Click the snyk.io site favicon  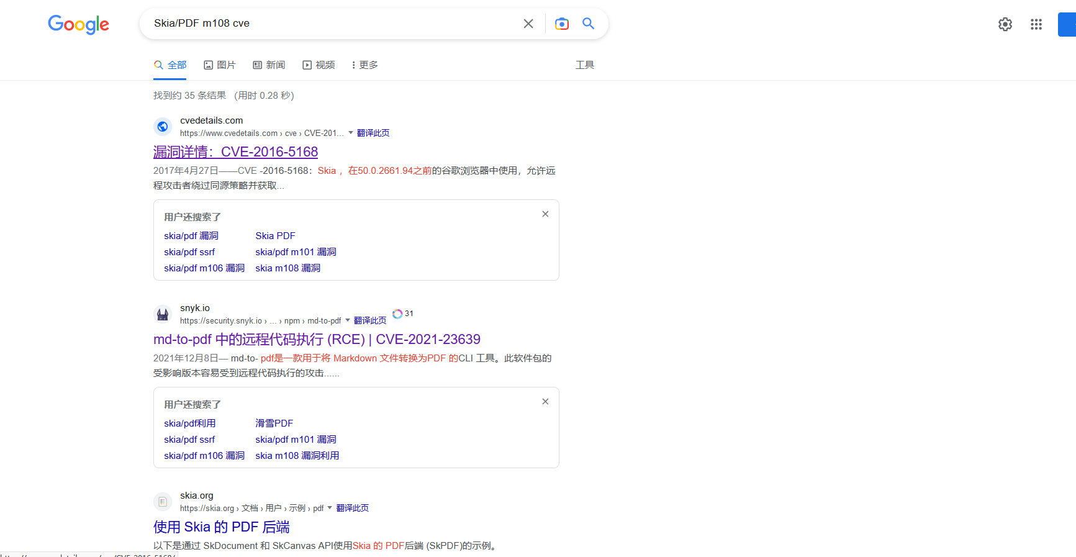coord(163,314)
